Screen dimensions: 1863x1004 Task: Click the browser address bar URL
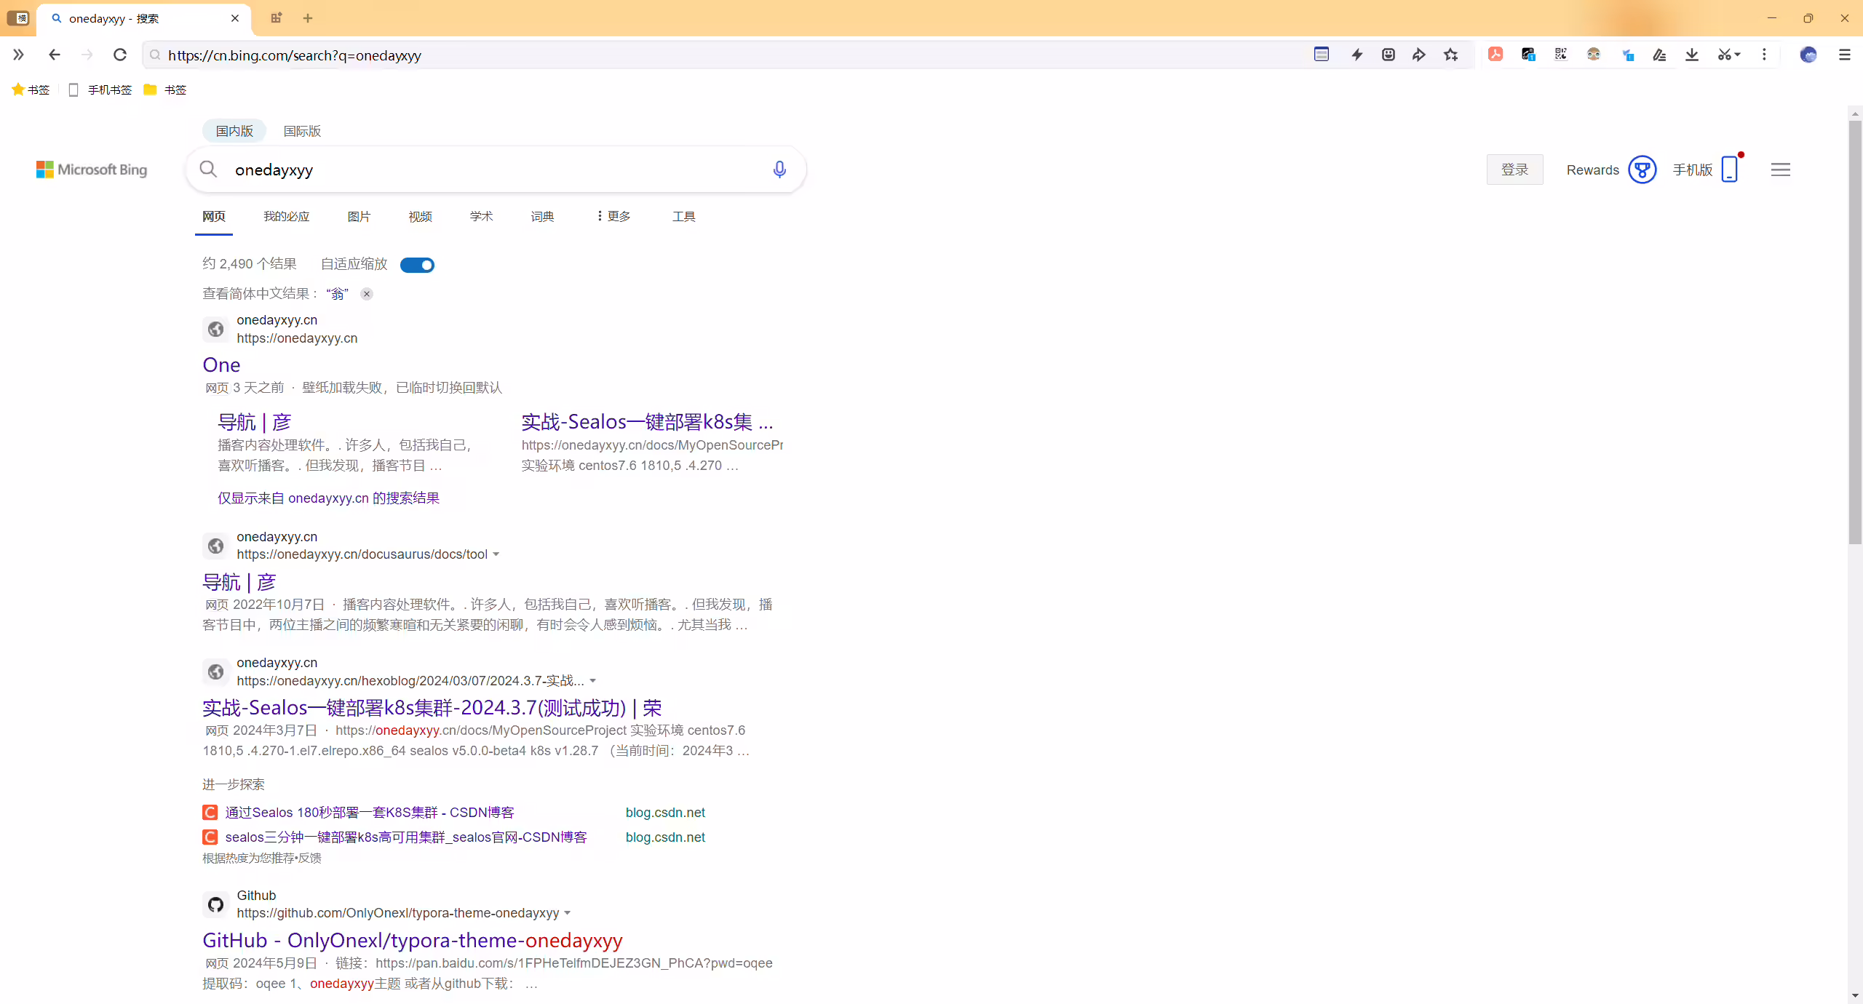coord(295,55)
